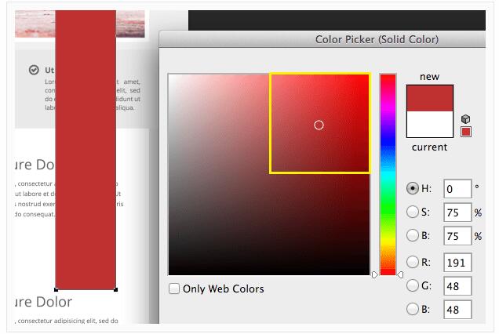Click the R input field showing 191
The height and width of the screenshot is (334, 499).
pyautogui.click(x=457, y=263)
